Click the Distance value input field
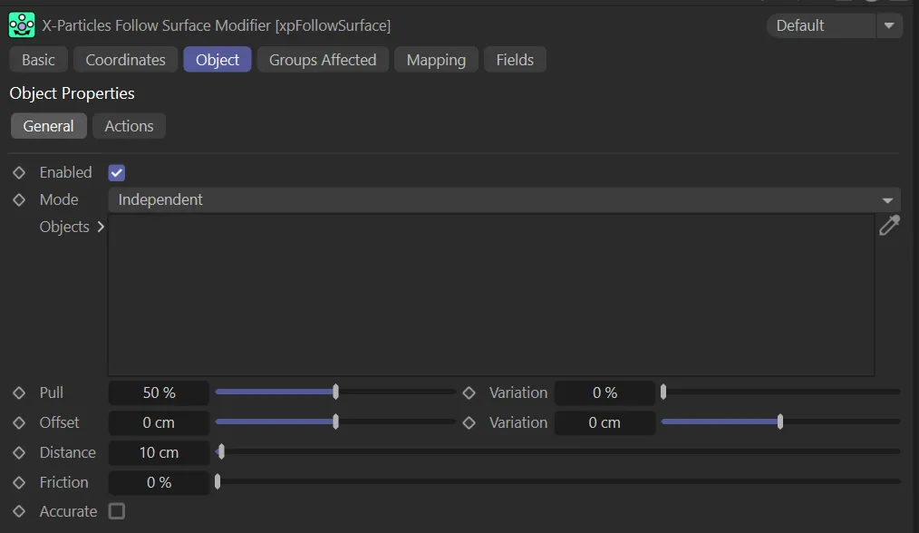This screenshot has height=533, width=919. (x=159, y=452)
